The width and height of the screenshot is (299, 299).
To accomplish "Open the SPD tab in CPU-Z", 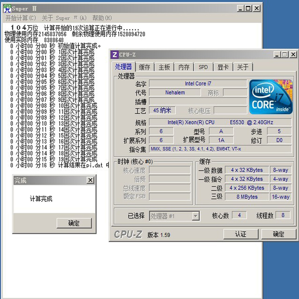I will coord(203,67).
